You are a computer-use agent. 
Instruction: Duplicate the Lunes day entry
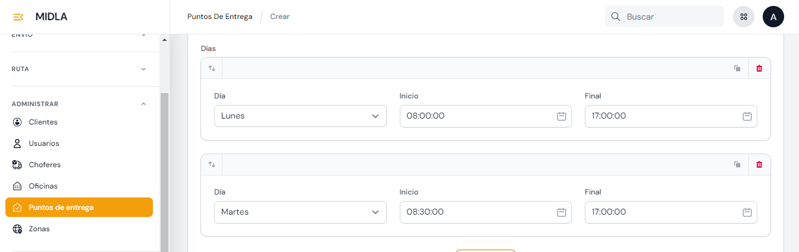pos(737,68)
